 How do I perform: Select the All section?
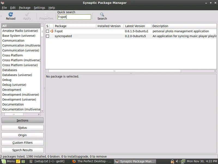tap(21, 26)
